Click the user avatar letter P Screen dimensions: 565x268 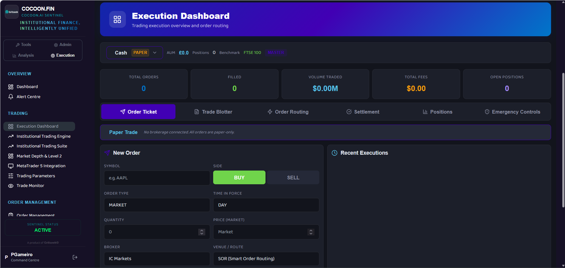coord(6,257)
